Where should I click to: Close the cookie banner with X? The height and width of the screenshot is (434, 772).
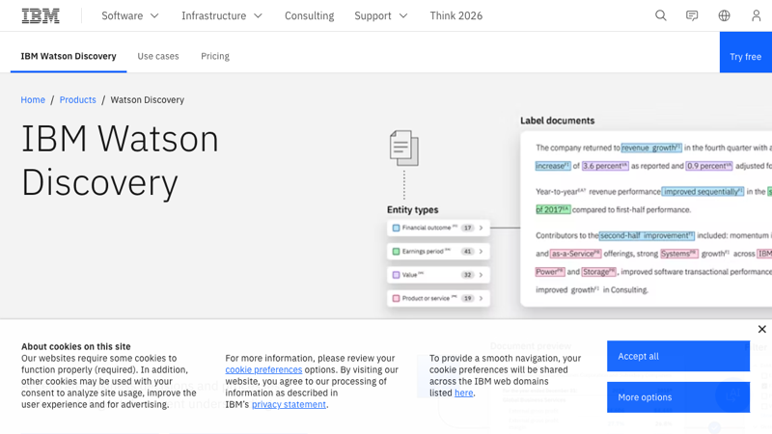[x=761, y=329]
